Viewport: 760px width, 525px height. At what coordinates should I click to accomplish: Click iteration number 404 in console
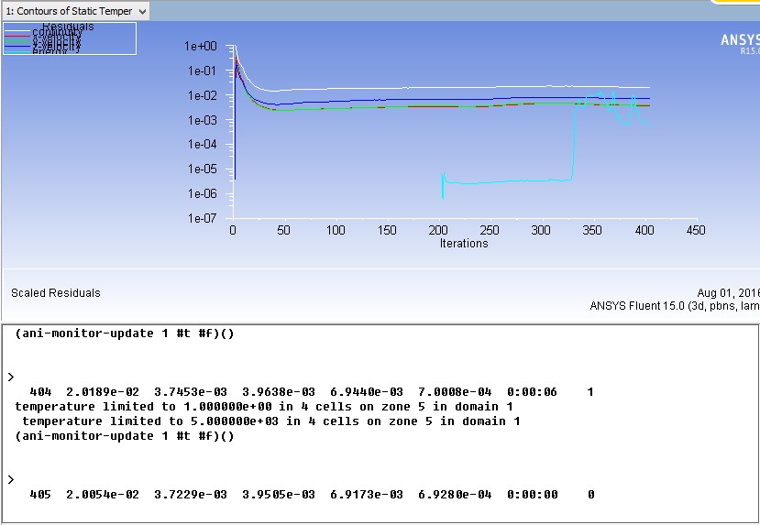tap(40, 392)
